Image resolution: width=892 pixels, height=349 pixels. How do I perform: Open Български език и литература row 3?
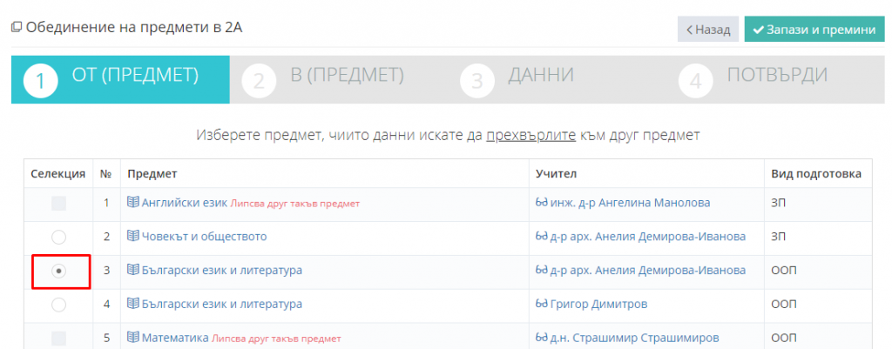222,271
